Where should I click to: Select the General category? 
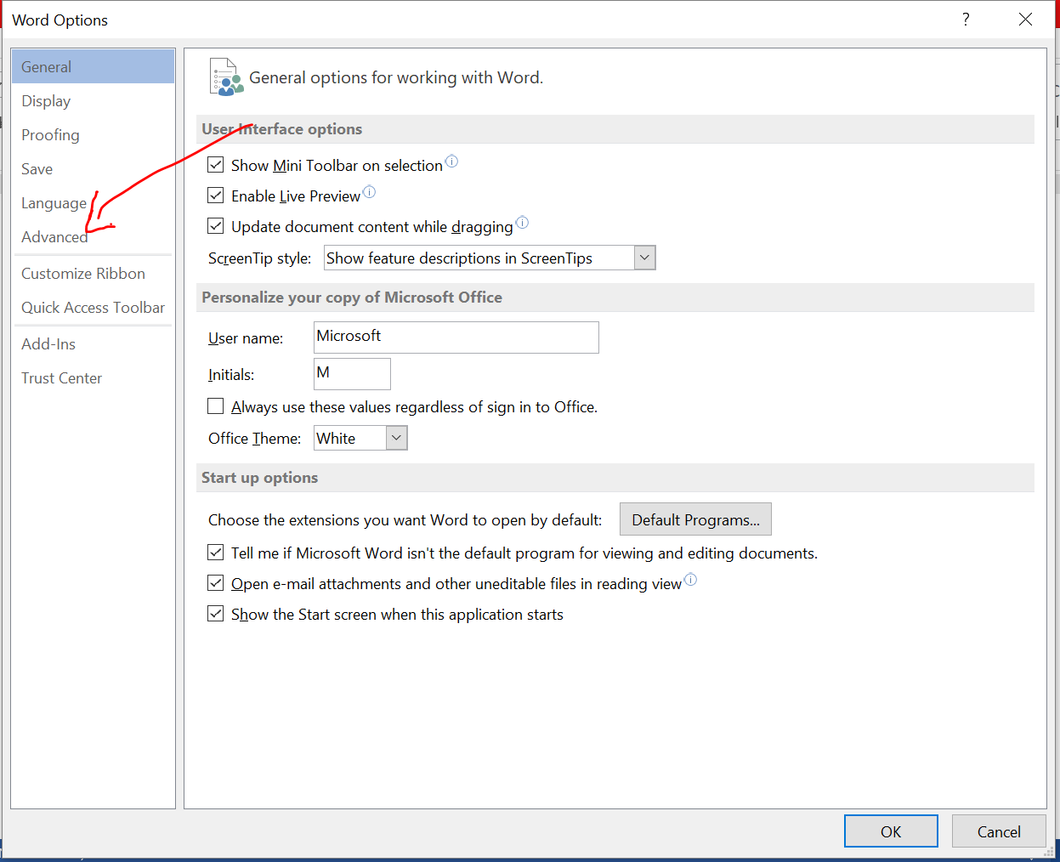tap(93, 66)
